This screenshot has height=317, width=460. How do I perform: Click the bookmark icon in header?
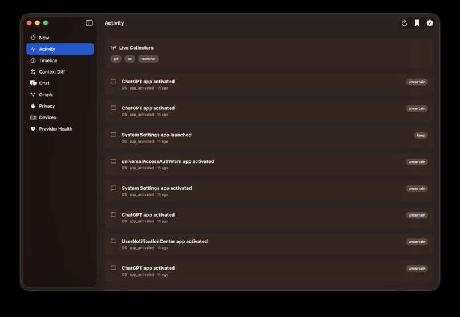(x=417, y=23)
